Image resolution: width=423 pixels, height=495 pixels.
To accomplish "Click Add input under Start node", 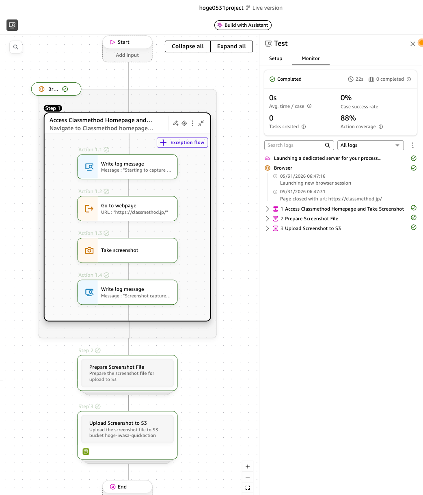I will tap(127, 55).
